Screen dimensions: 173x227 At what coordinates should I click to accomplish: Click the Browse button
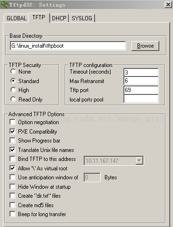pos(145,46)
